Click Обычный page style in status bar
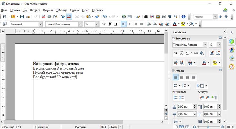This screenshot has height=129, width=236. [42, 127]
